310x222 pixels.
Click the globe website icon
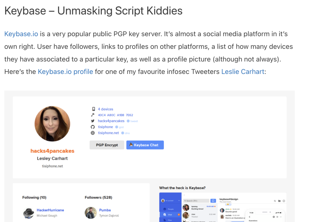93,133
